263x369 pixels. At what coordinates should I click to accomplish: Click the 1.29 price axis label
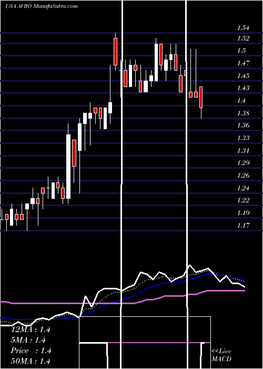pyautogui.click(x=243, y=163)
